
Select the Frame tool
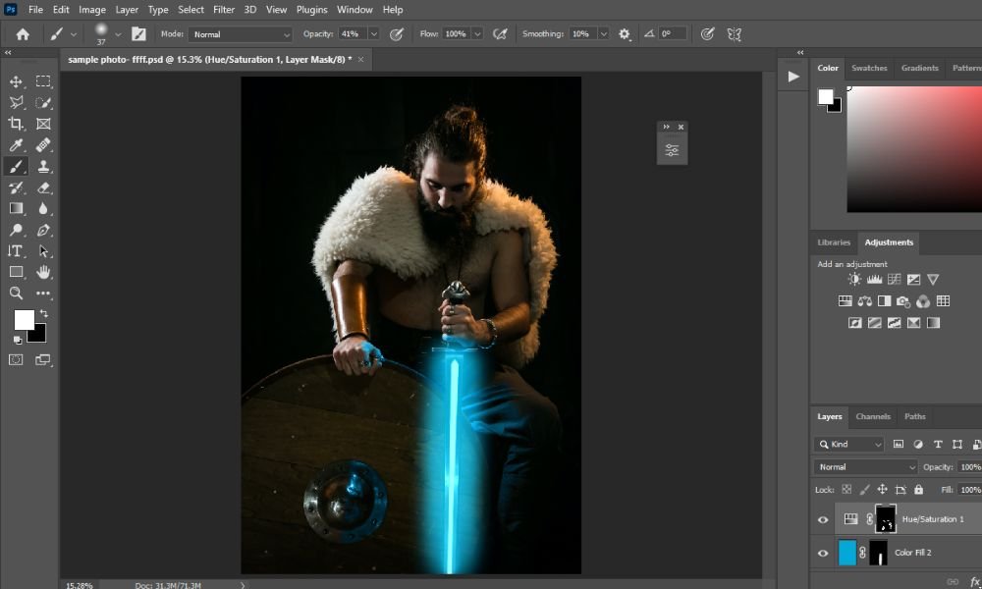pyautogui.click(x=43, y=124)
